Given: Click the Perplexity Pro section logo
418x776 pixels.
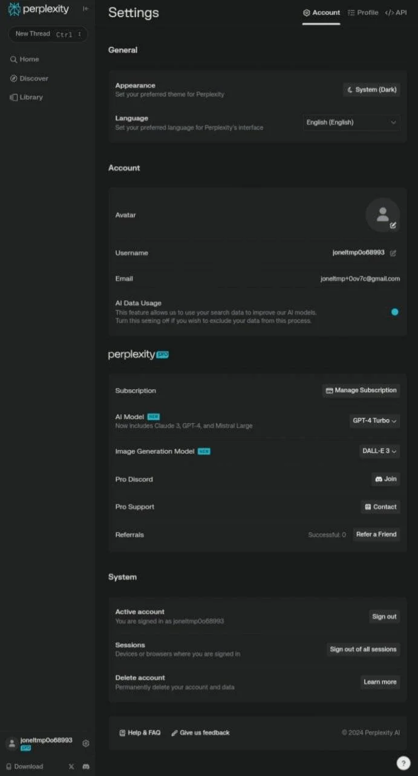Looking at the screenshot, I should click(x=139, y=355).
